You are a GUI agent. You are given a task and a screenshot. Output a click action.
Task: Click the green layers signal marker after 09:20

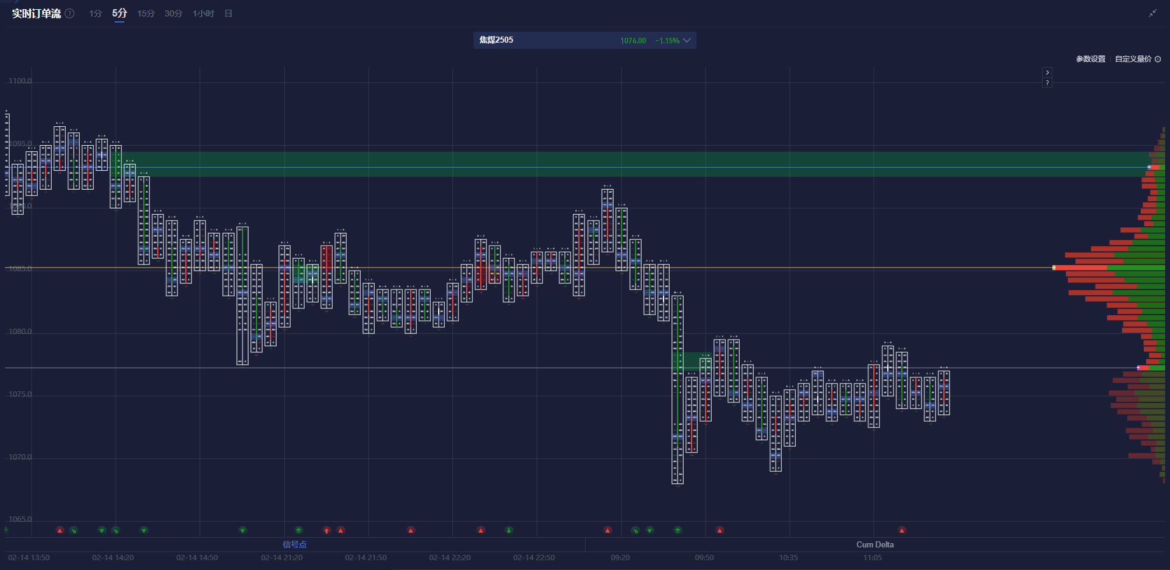pos(678,530)
